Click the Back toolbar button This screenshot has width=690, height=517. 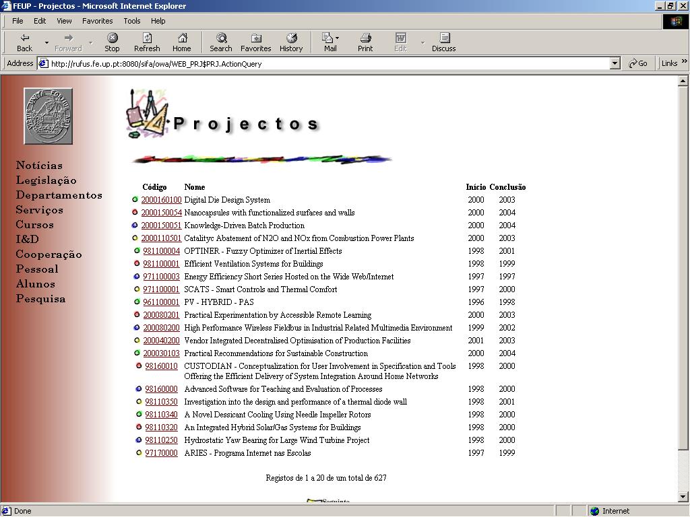pyautogui.click(x=25, y=42)
